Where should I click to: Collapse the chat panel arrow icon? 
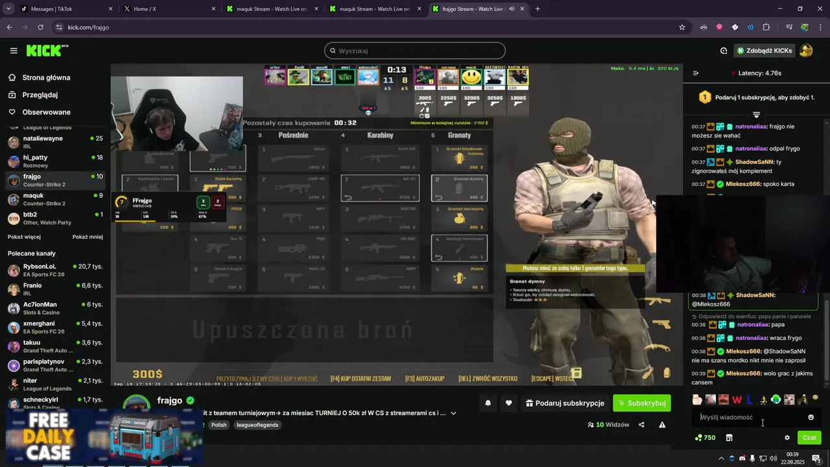click(696, 73)
